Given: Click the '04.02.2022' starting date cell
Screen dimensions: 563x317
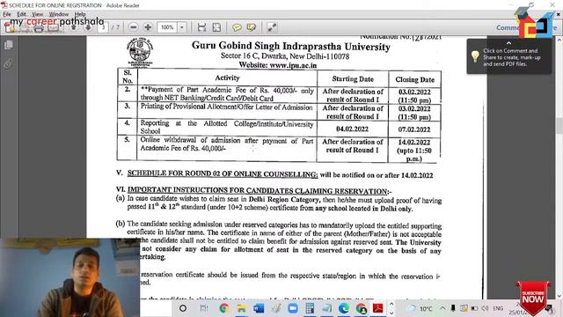Looking at the screenshot, I should 352,129.
